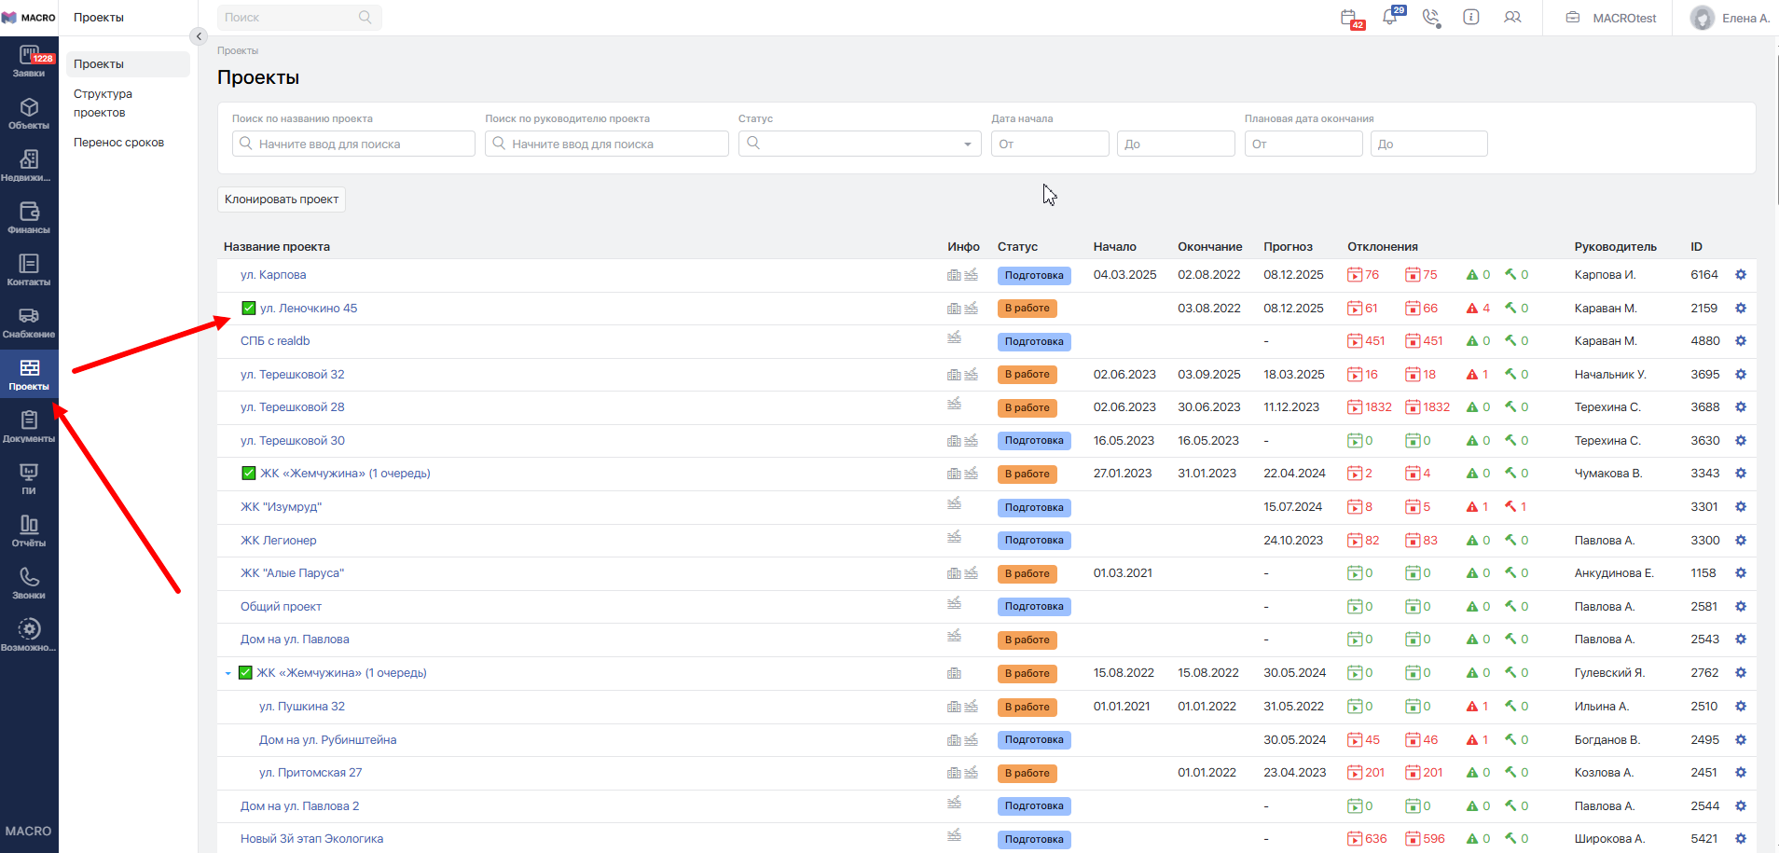This screenshot has height=853, width=1779.
Task: Open the calendar tasks icon in header
Action: (x=1349, y=18)
